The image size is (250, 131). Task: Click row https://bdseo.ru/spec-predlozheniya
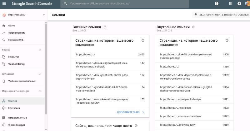(x=194, y=99)
